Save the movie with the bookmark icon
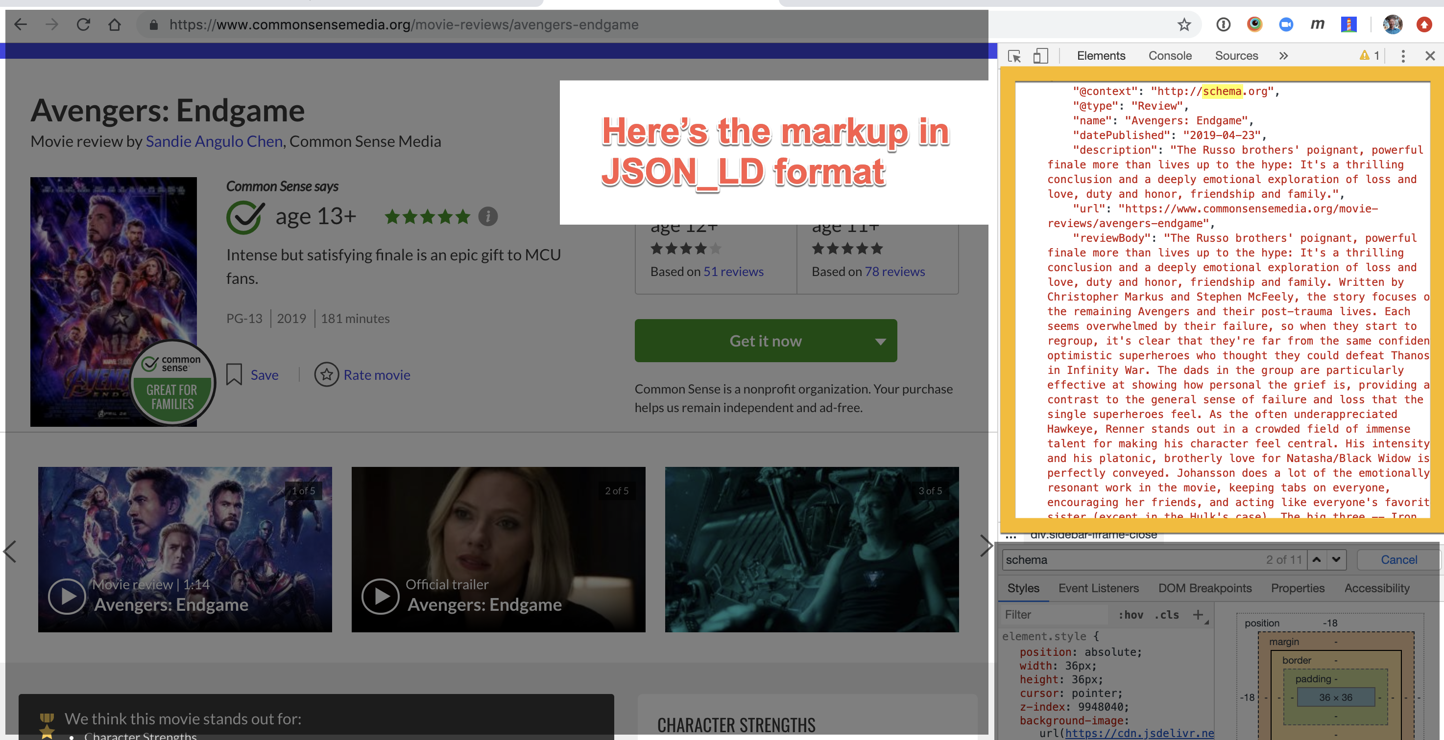Image resolution: width=1444 pixels, height=740 pixels. [x=234, y=374]
